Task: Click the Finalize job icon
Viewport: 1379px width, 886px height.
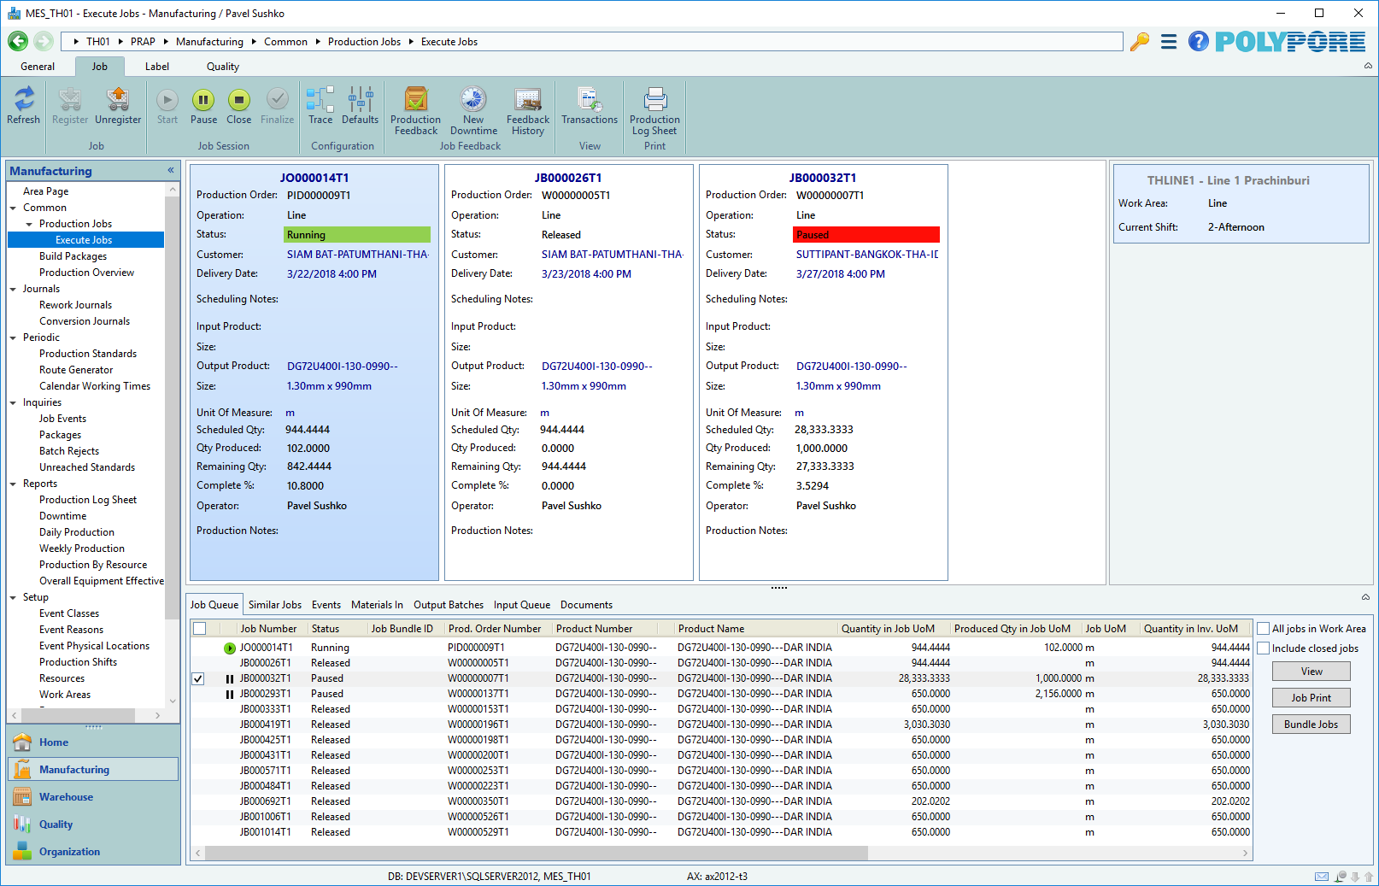Action: (x=277, y=106)
